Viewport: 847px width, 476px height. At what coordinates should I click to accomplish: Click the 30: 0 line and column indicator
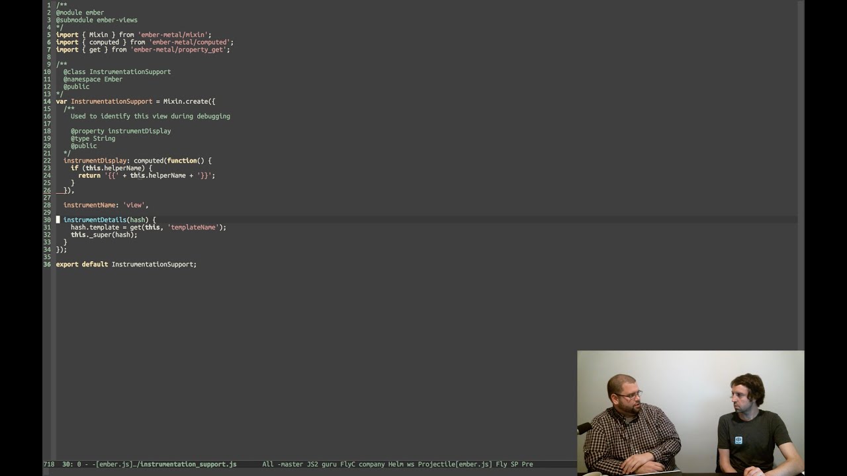pyautogui.click(x=71, y=464)
